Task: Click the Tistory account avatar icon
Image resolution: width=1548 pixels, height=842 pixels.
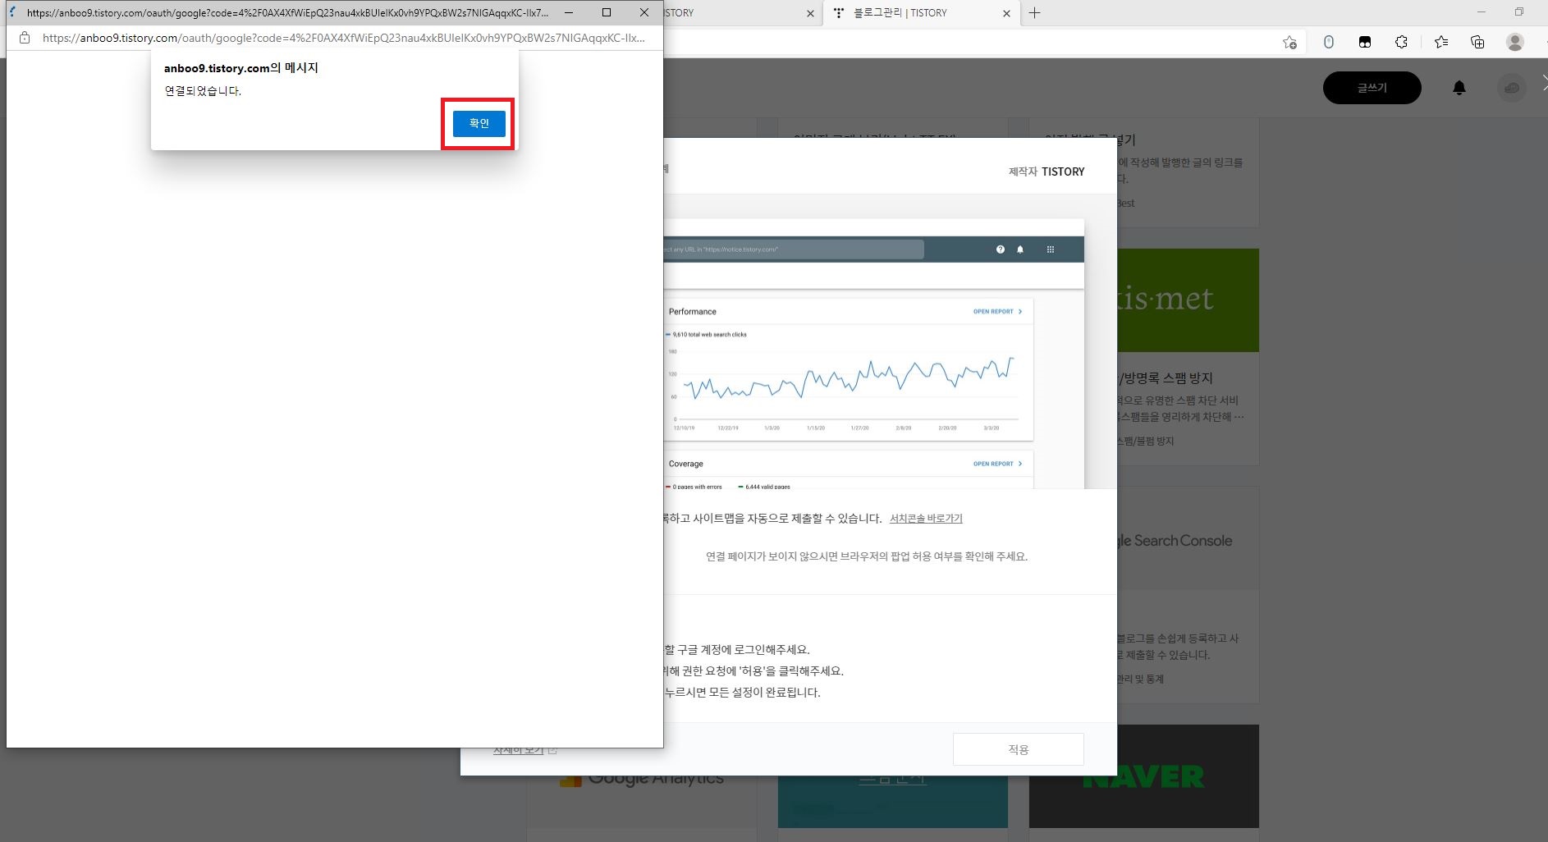Action: point(1512,88)
